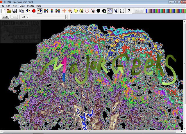Expand the Draw menu
Viewport: 186px width, 134px height.
pos(22,6)
